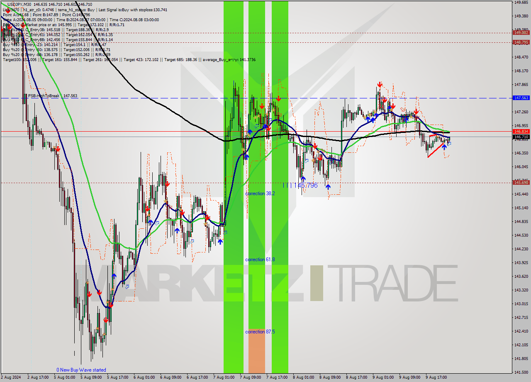
Task: Select the 'Time C:2024.08.08 03:00:00' text
Action: (x=134, y=20)
